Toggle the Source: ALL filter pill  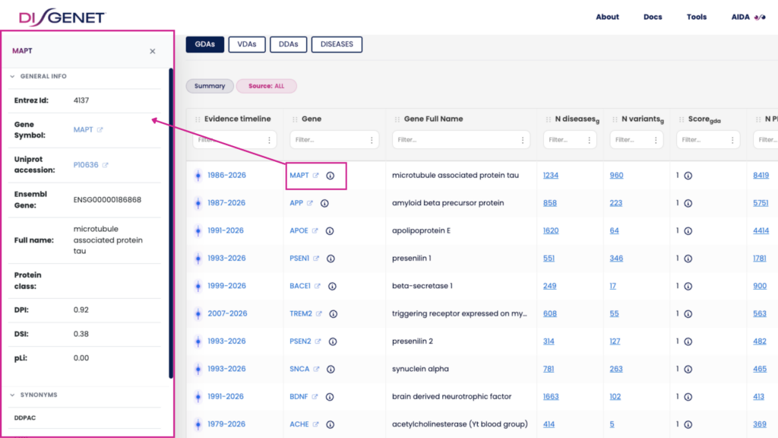[266, 86]
